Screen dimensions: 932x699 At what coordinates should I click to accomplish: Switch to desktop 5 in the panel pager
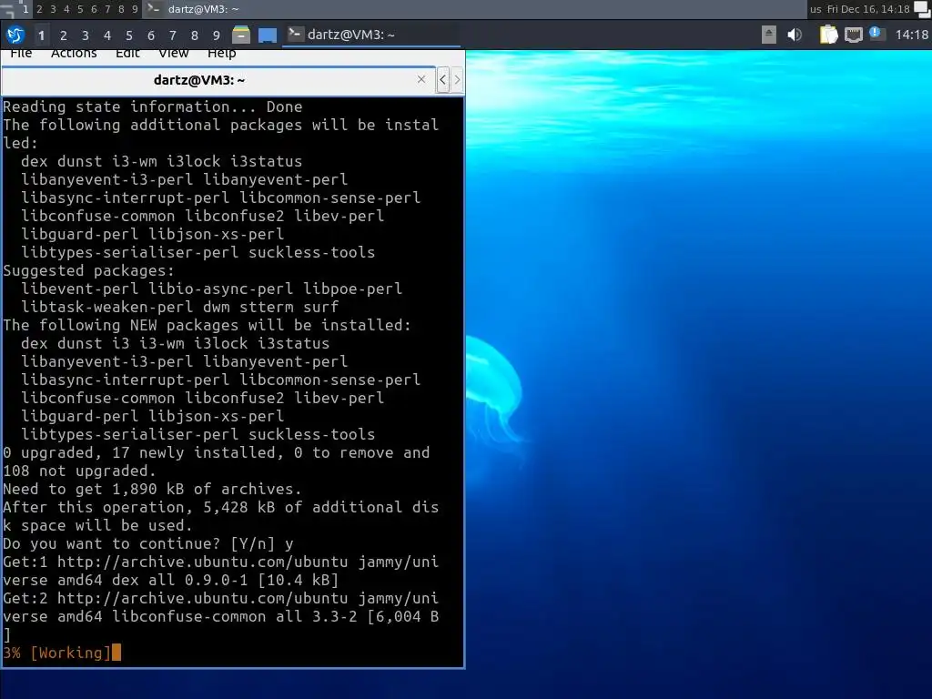point(129,35)
